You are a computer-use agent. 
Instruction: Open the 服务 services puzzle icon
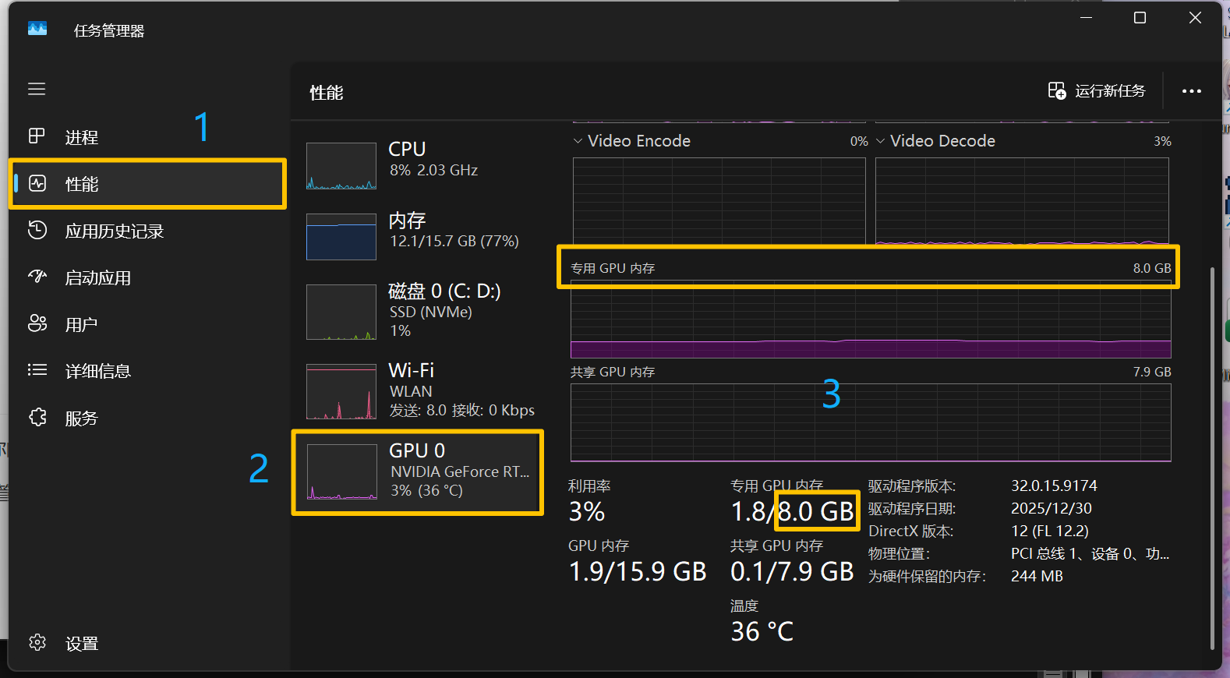pos(37,418)
